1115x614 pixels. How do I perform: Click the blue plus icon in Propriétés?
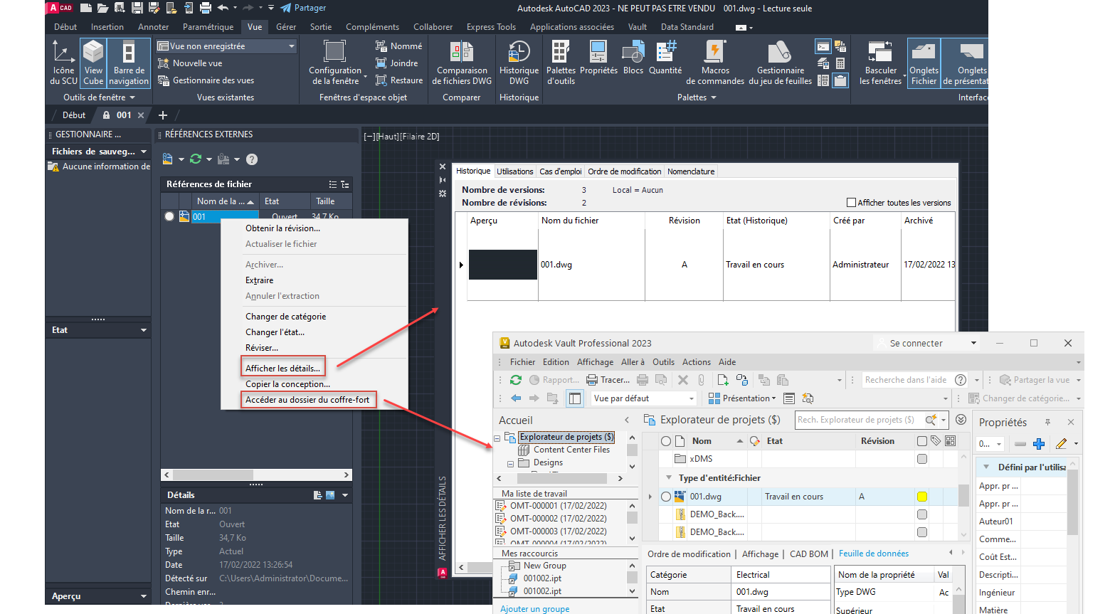click(x=1039, y=444)
